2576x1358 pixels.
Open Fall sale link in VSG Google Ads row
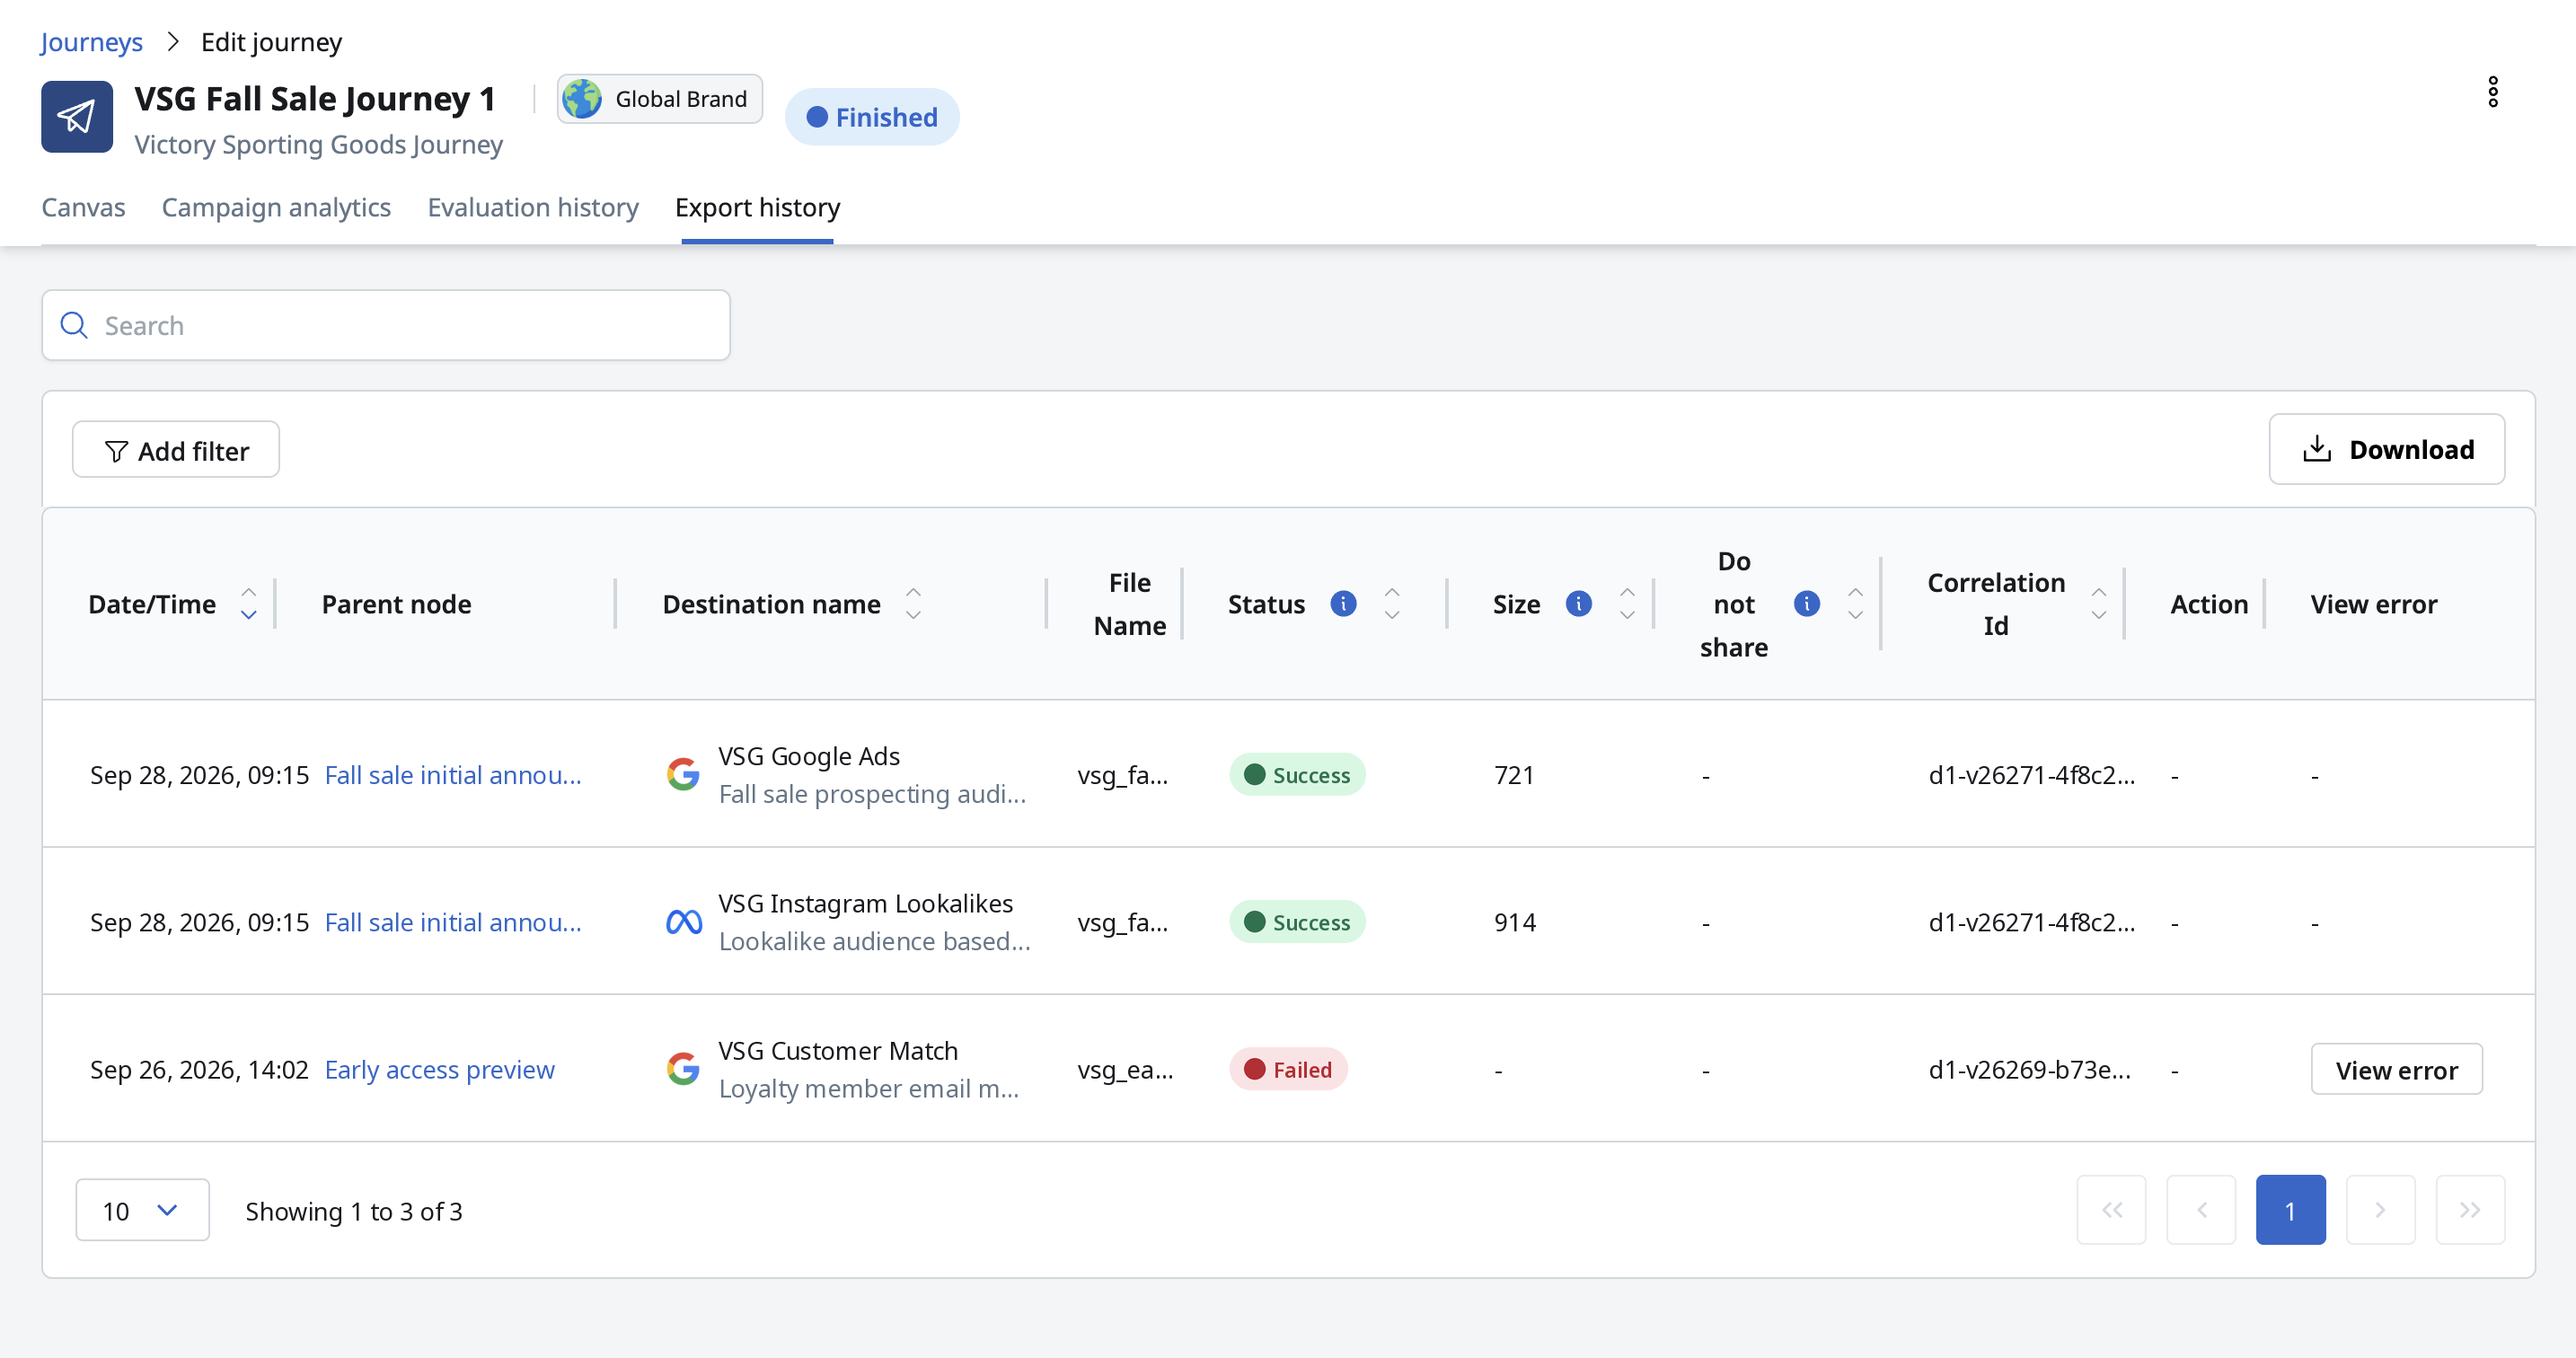click(453, 774)
